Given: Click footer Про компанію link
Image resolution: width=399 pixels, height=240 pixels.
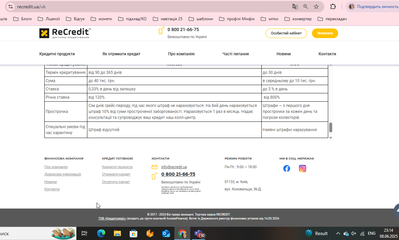Looking at the screenshot, I should (x=56, y=167).
